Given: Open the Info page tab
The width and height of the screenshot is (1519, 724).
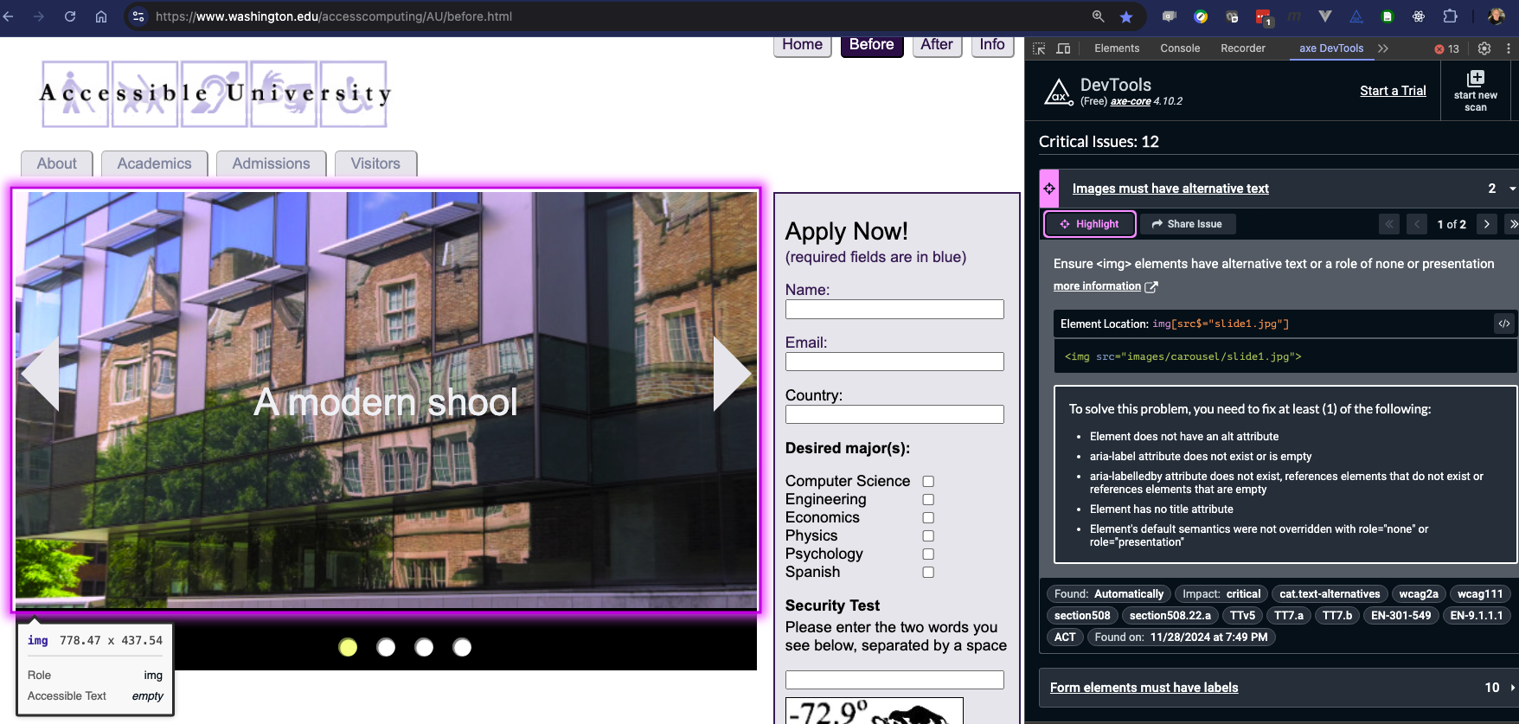Looking at the screenshot, I should point(992,46).
